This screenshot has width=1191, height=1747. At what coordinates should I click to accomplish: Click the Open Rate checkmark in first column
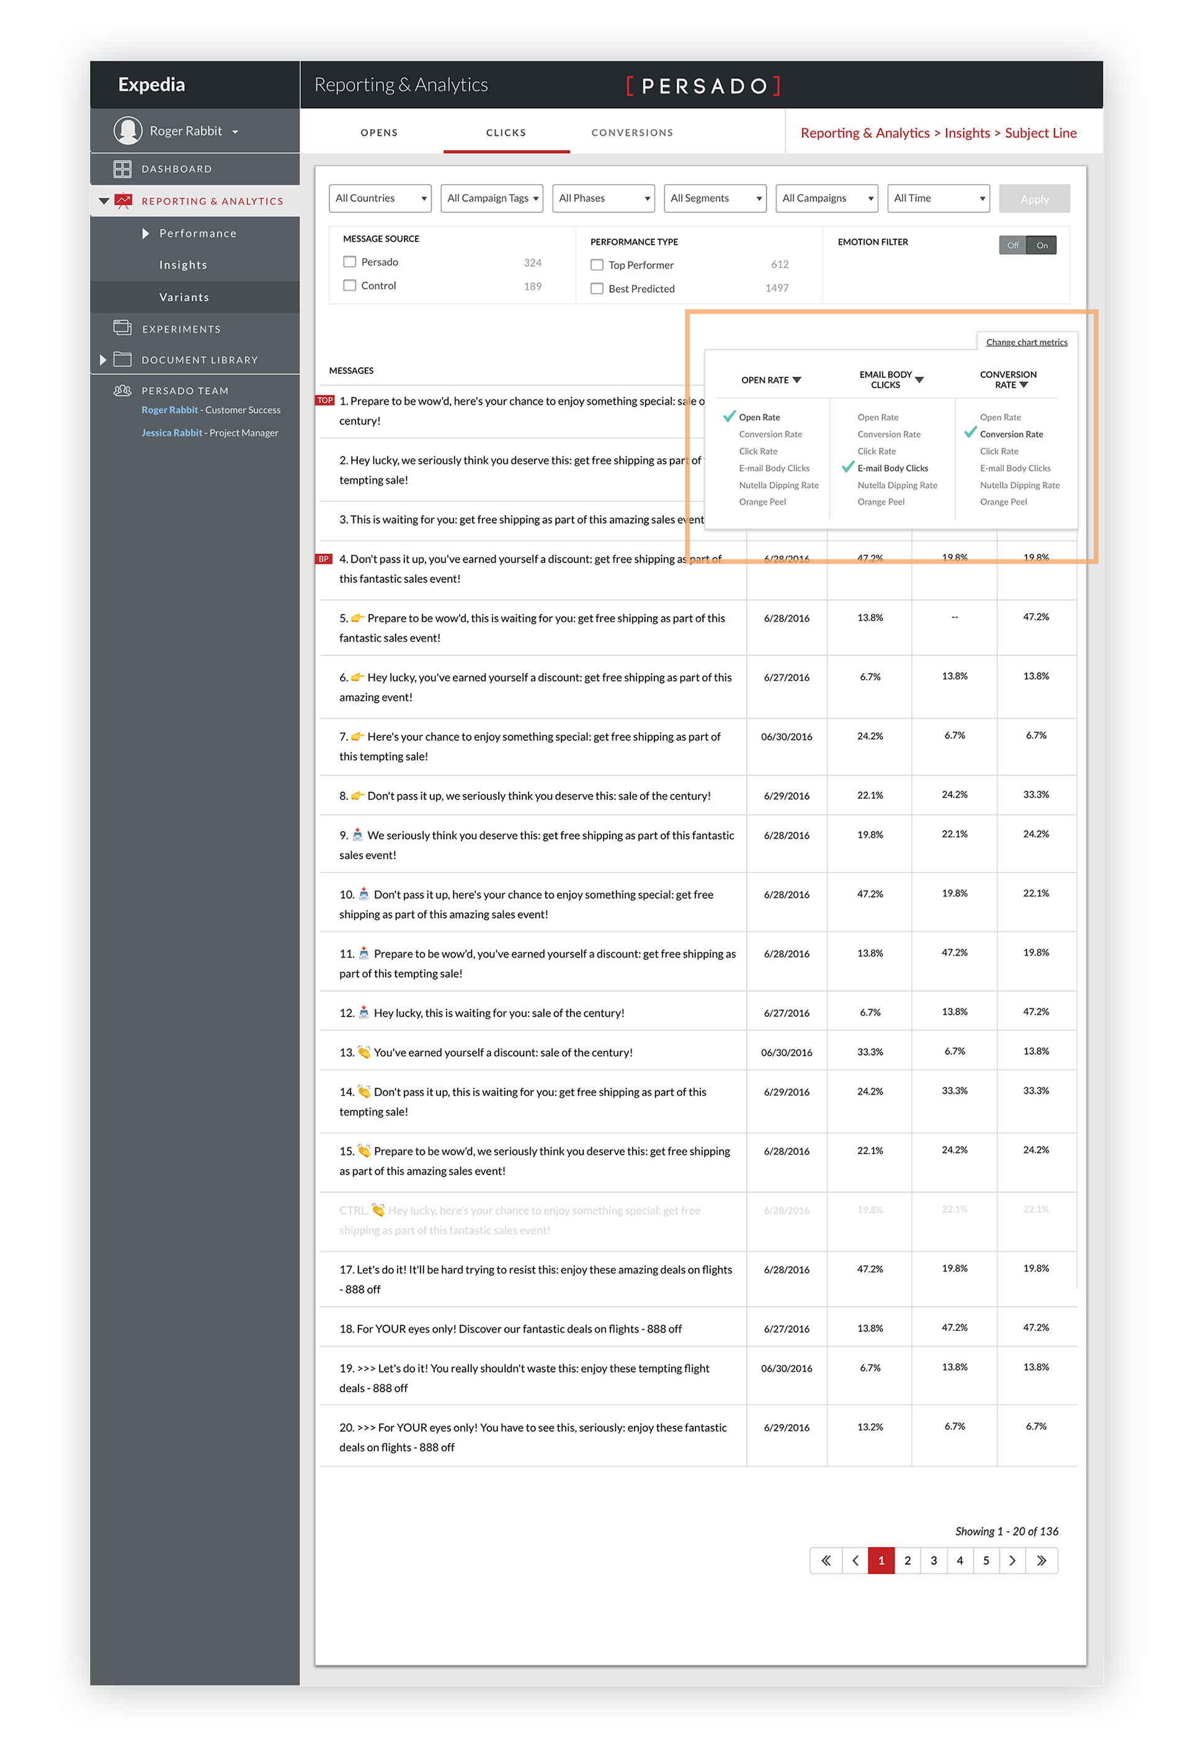point(729,416)
